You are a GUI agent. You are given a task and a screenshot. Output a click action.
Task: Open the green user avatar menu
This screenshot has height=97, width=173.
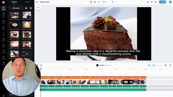[x=170, y=2]
